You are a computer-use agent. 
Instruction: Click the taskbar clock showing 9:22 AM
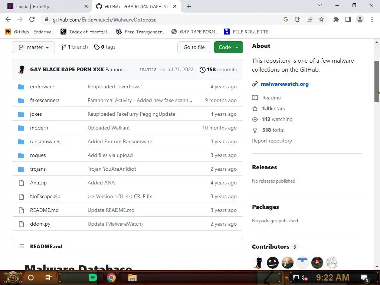point(332,278)
